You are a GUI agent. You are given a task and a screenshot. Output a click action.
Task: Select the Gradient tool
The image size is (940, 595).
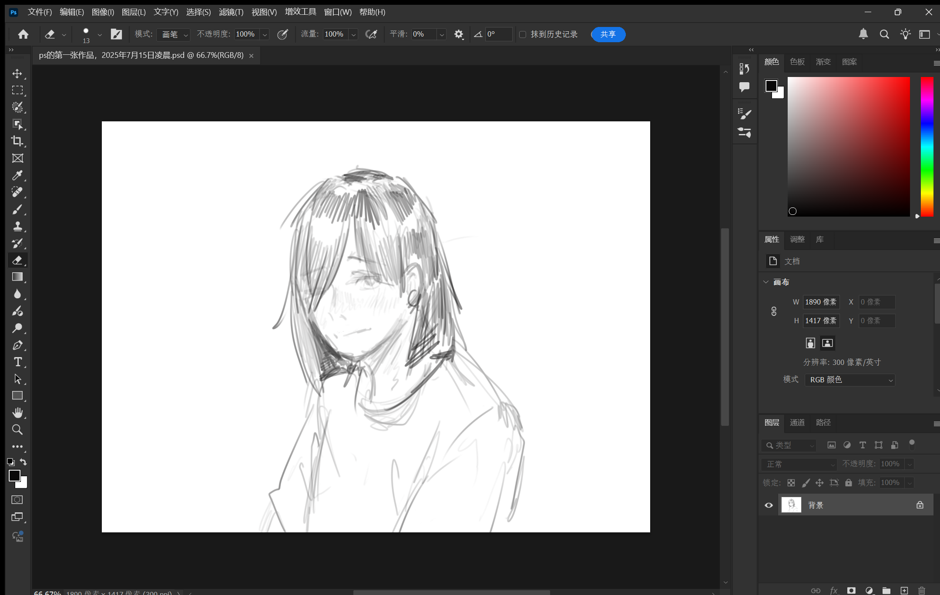coord(17,277)
